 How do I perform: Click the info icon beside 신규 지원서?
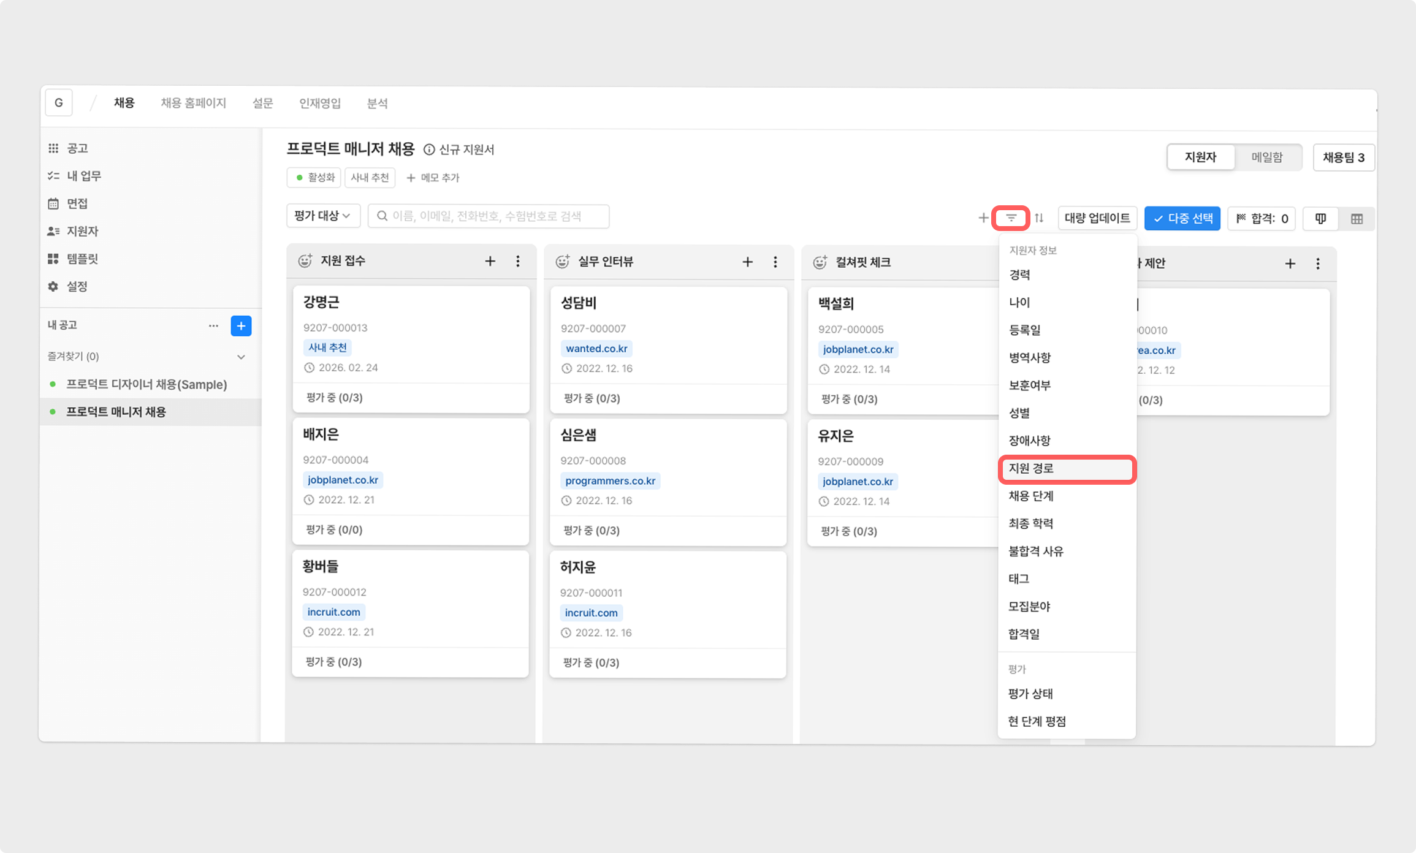click(x=429, y=150)
